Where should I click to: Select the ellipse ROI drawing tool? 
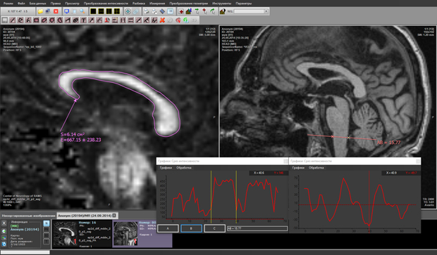44,20
